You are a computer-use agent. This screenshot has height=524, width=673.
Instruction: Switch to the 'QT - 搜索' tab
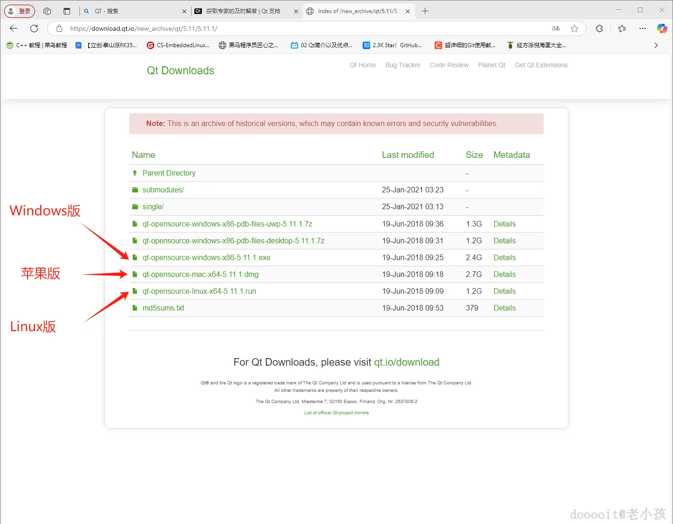coord(135,11)
